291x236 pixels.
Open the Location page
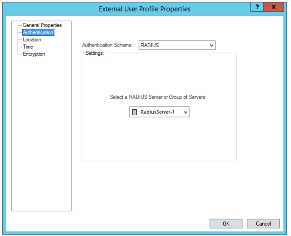tap(32, 39)
